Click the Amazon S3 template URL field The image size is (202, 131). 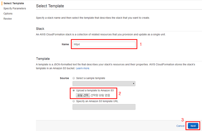[x=104, y=107]
